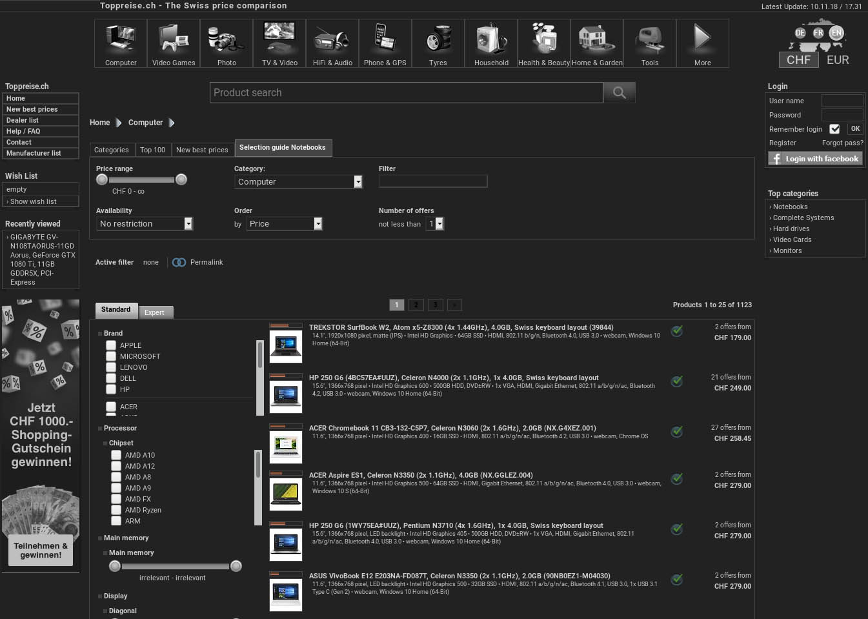This screenshot has width=868, height=619.
Task: Open the Manufacturer list link
Action: tap(41, 154)
